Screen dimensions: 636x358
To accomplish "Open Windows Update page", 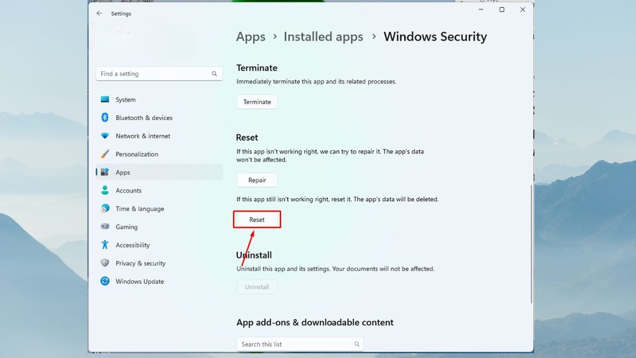I will (159, 281).
